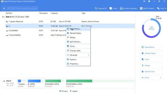Click the undo arrow icon
The image size is (167, 94).
click(x=9, y=8)
